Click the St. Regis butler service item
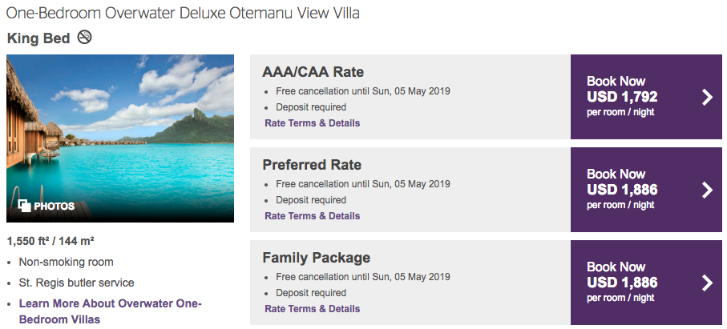 pyautogui.click(x=76, y=283)
